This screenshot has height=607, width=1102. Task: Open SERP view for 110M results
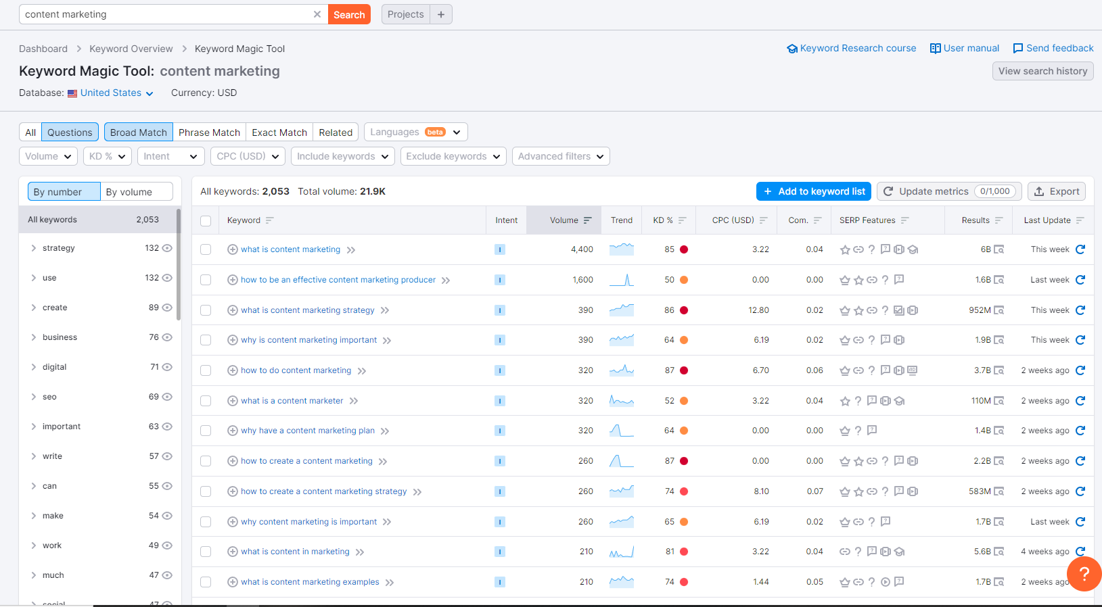999,401
